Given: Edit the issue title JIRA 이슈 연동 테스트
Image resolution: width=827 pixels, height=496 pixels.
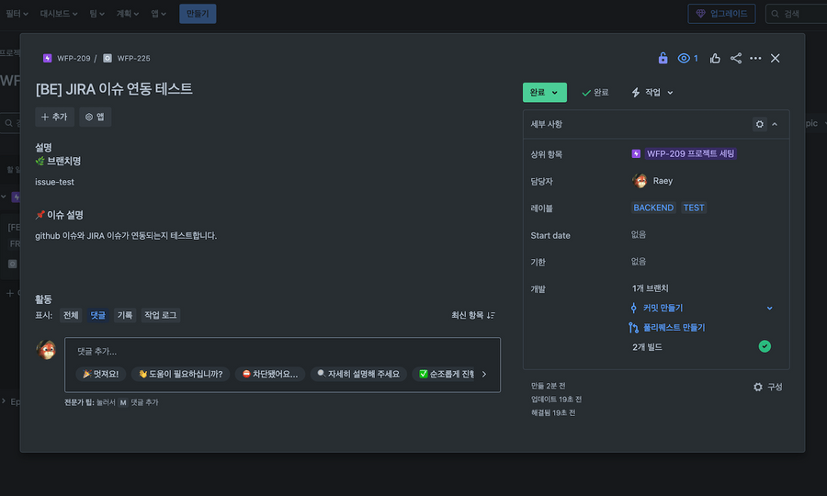Looking at the screenshot, I should tap(114, 89).
